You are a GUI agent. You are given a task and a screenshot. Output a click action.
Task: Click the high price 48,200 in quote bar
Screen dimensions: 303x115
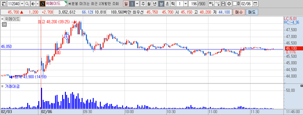(205, 12)
